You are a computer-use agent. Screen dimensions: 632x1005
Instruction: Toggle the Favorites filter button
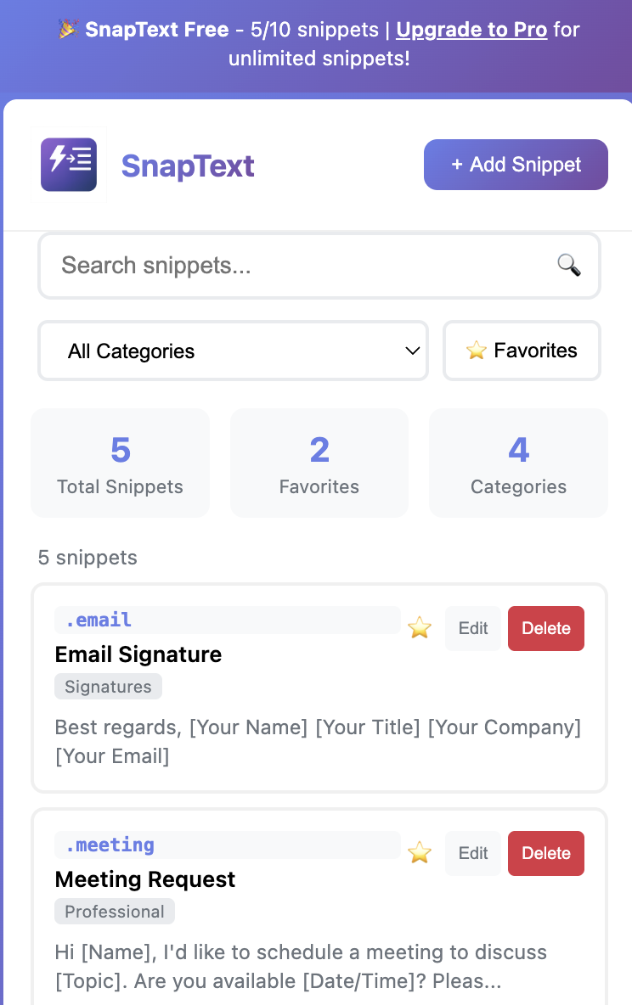pos(522,351)
